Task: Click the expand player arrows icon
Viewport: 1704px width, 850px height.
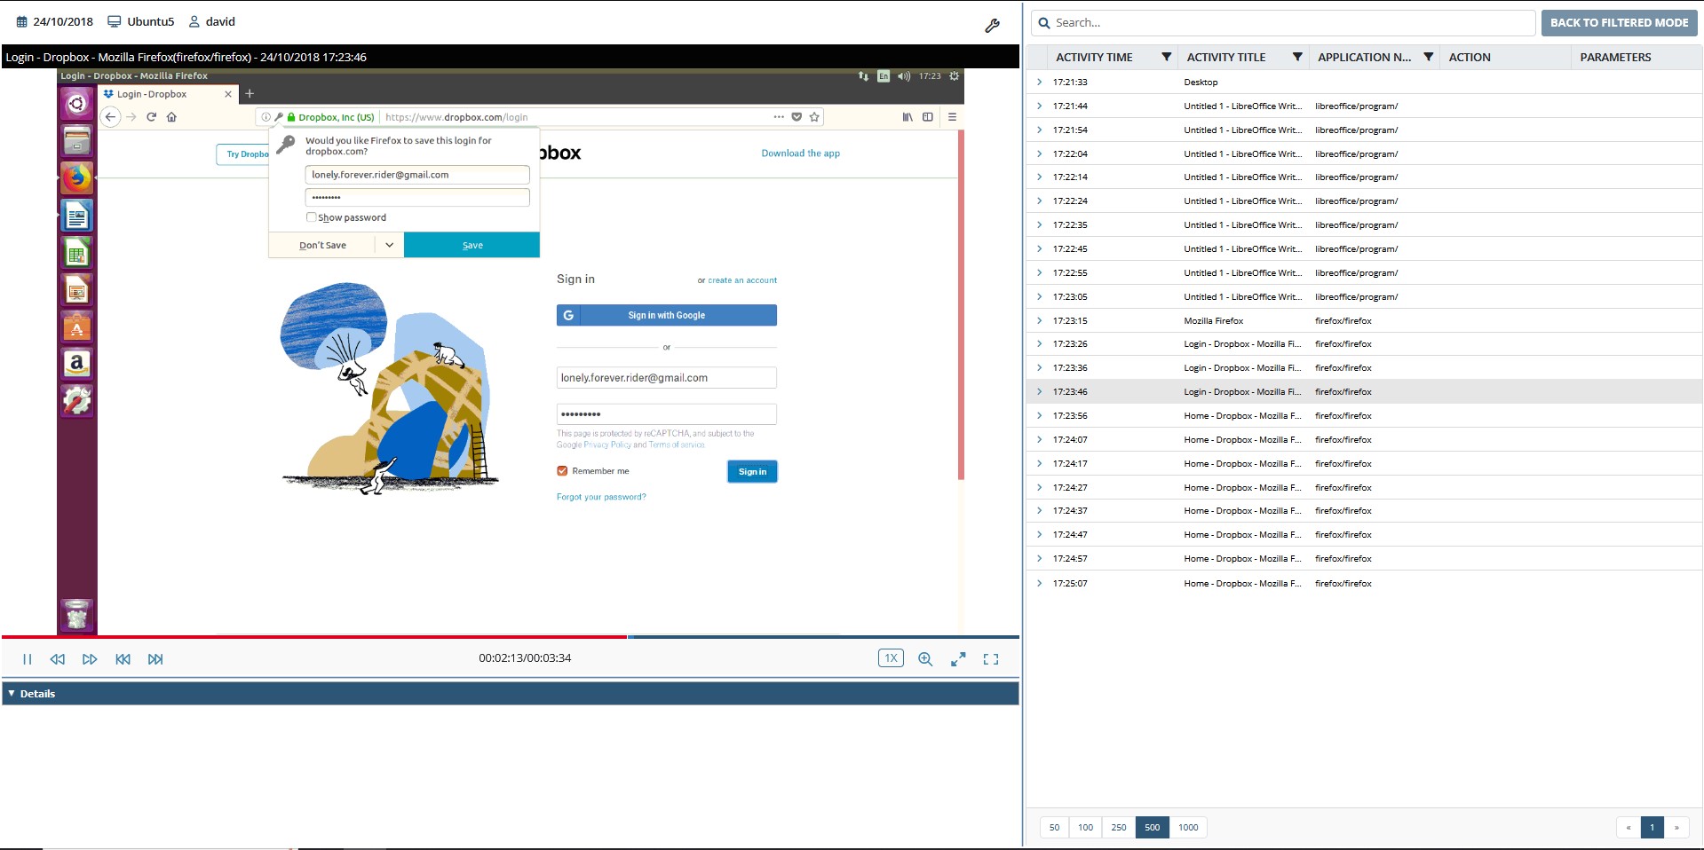Action: (x=958, y=659)
